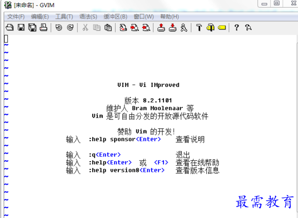Open the 编辑(E) menu
298x218 pixels.
(x=40, y=17)
